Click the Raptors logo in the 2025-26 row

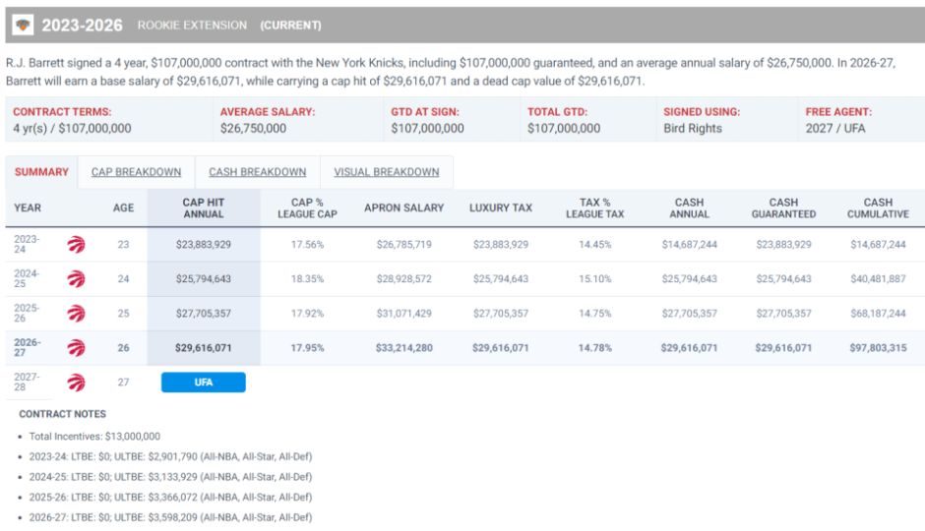pyautogui.click(x=76, y=313)
